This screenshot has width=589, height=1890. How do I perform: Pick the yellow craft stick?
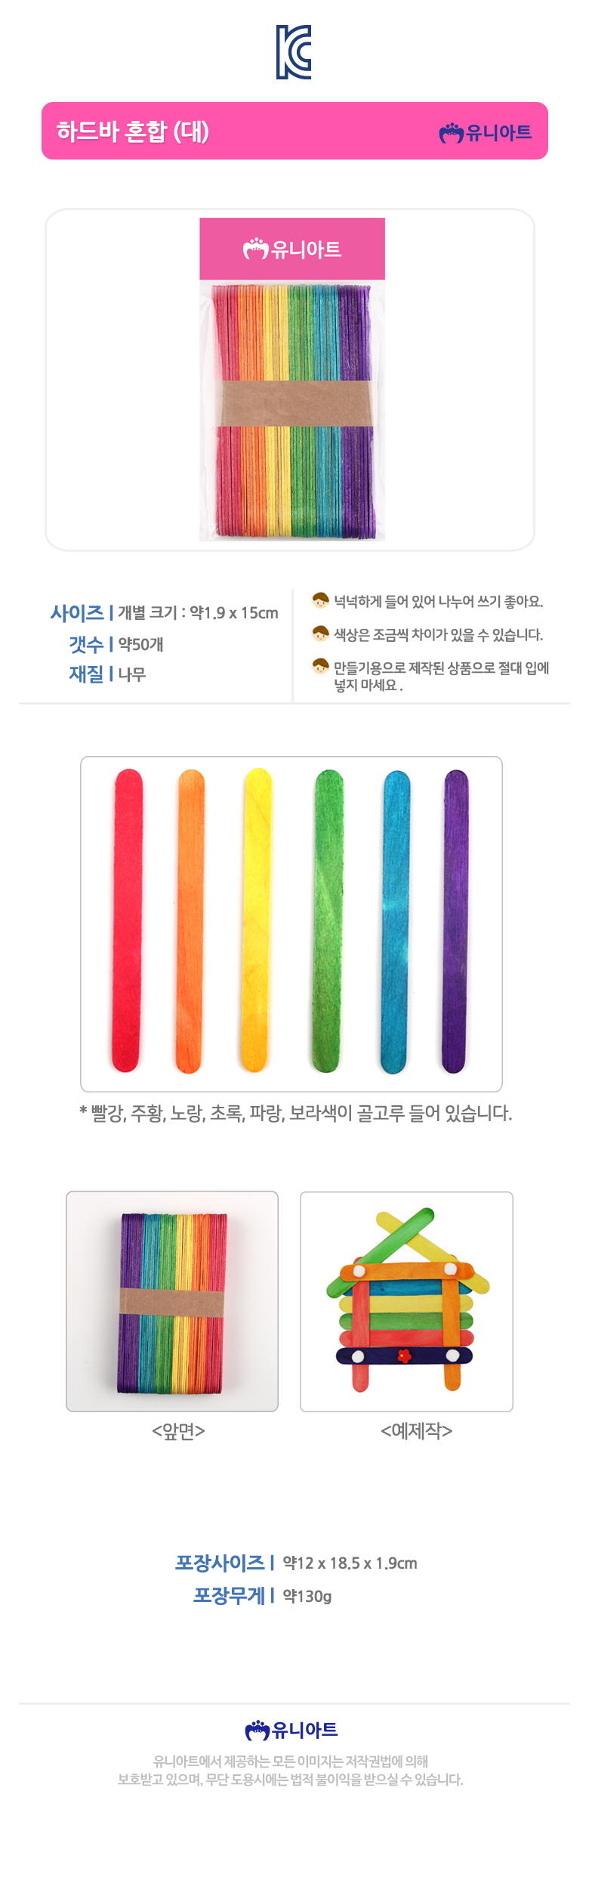pyautogui.click(x=256, y=920)
